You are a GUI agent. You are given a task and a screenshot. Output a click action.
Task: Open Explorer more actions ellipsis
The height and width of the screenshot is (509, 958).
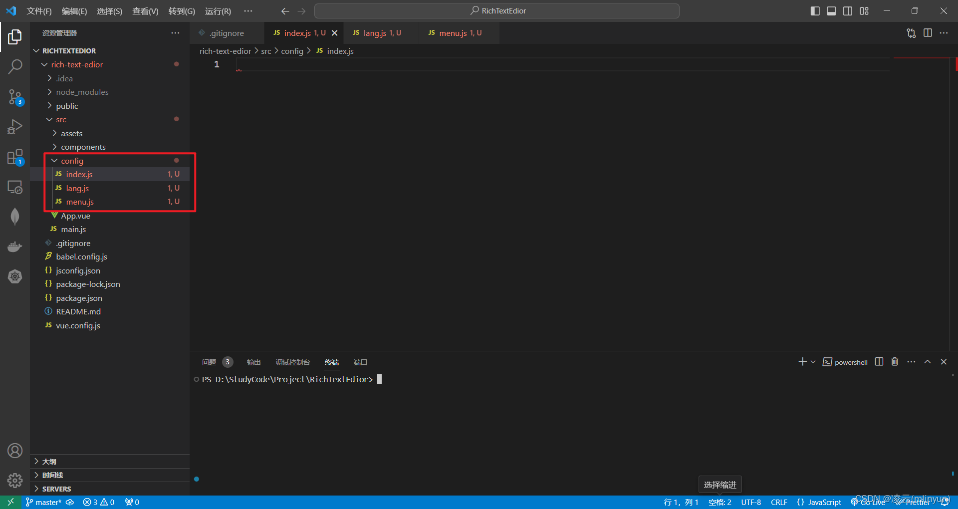[175, 33]
